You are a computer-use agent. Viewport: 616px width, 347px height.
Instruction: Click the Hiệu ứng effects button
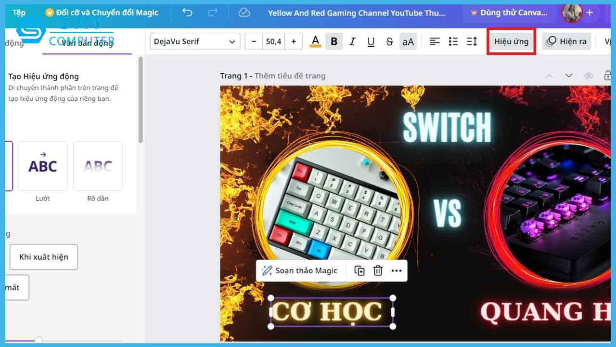click(511, 41)
